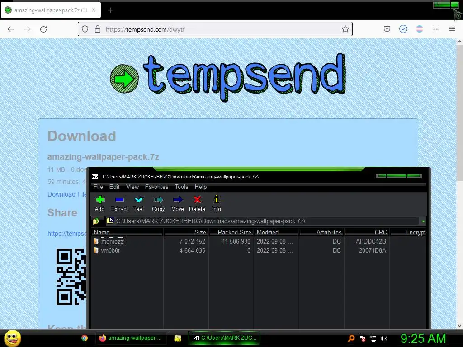This screenshot has width=463, height=347.
Task: Open network tray icon
Action: [x=373, y=338]
